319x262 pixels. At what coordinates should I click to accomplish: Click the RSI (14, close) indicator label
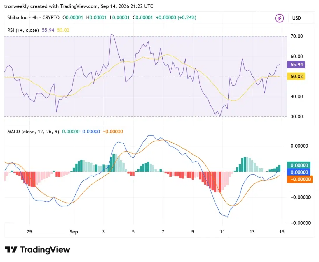(x=23, y=30)
